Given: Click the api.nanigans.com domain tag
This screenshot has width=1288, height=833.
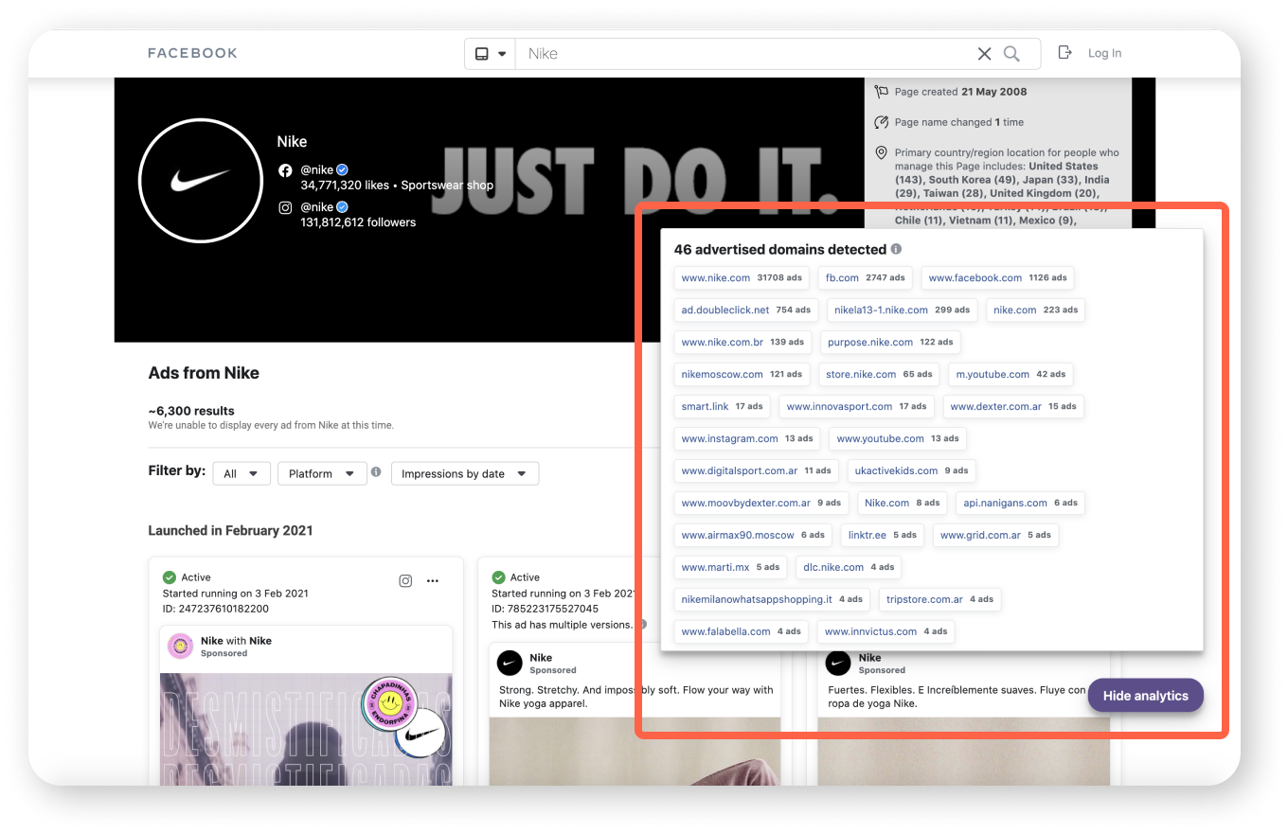Looking at the screenshot, I should pos(1020,504).
